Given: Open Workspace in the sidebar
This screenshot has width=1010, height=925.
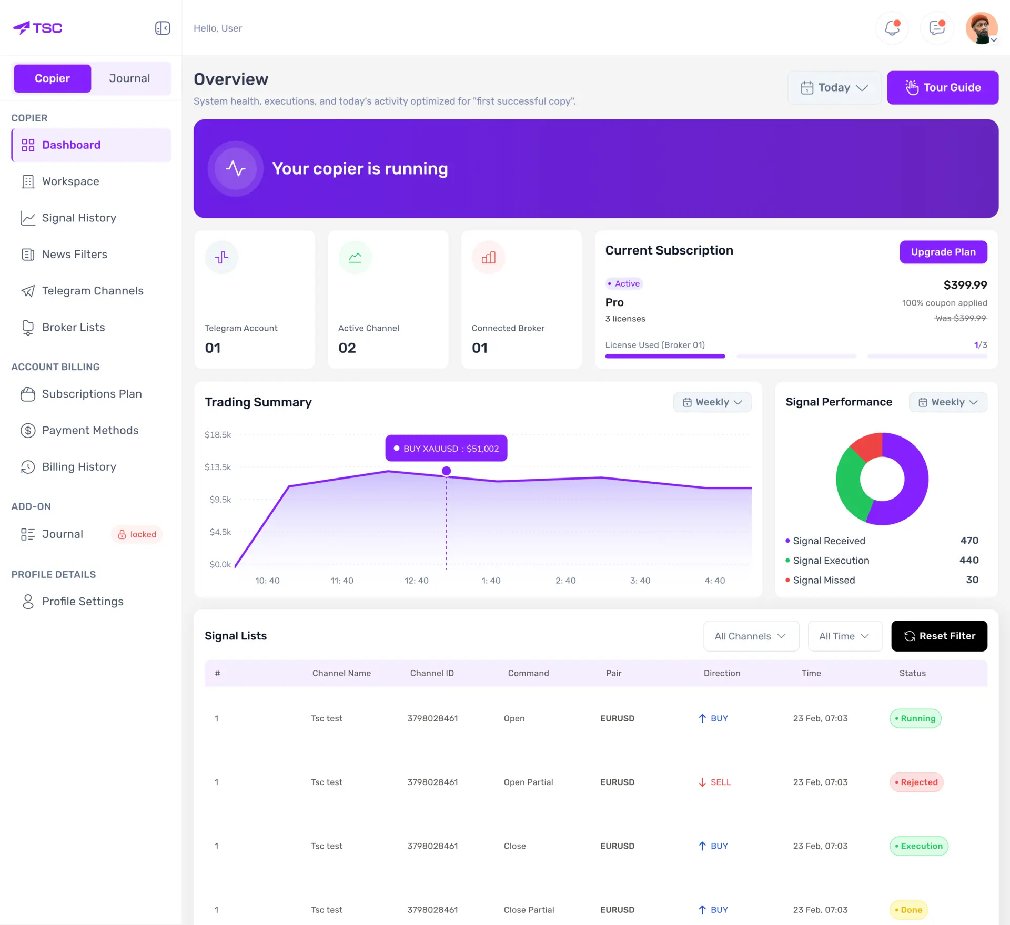Looking at the screenshot, I should (x=91, y=181).
